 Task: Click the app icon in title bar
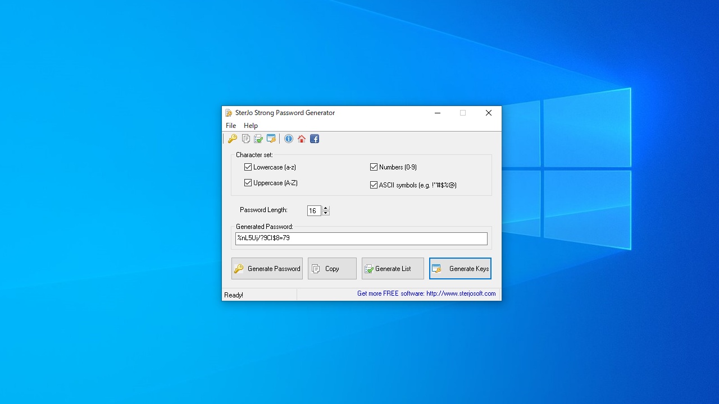(229, 113)
